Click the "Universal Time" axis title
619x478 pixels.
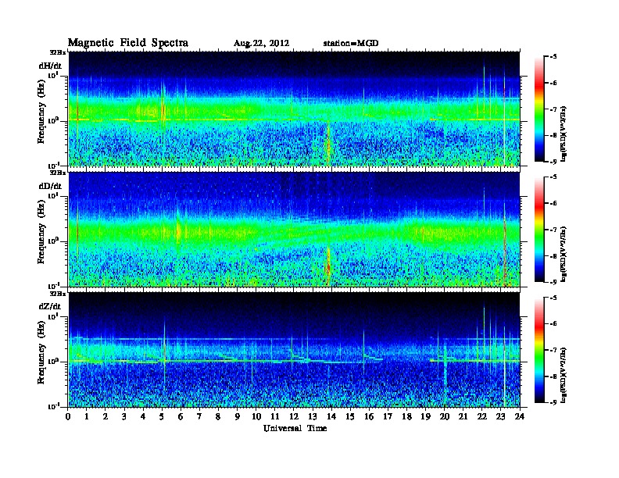click(295, 428)
